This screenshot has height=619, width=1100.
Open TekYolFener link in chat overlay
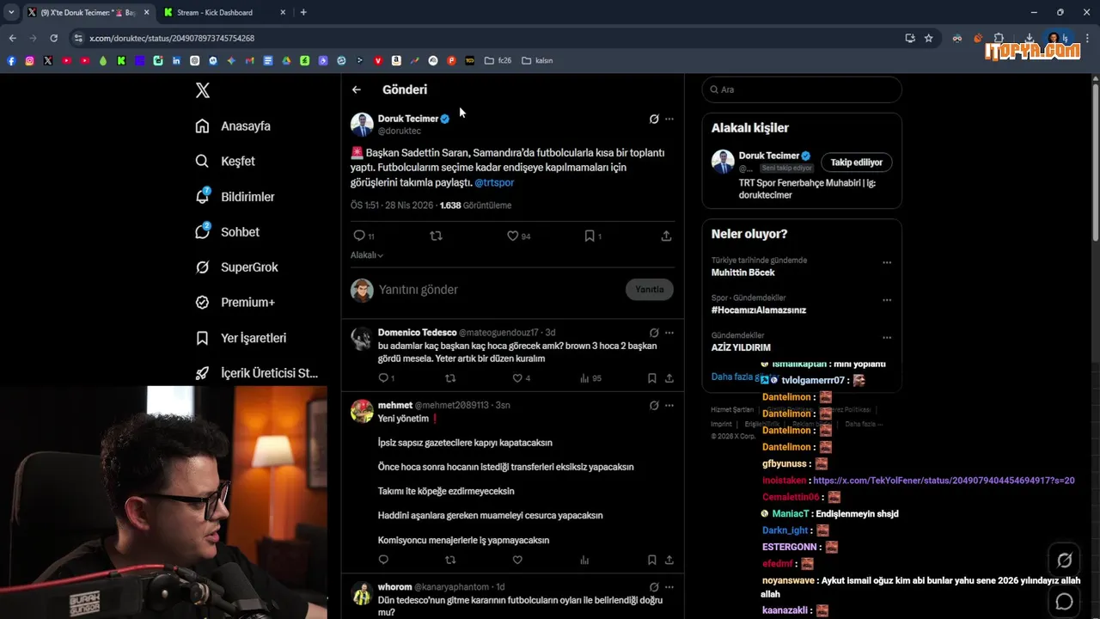[944, 481]
